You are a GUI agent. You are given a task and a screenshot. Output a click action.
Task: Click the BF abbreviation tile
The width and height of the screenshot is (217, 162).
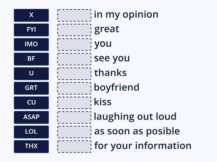(31, 59)
